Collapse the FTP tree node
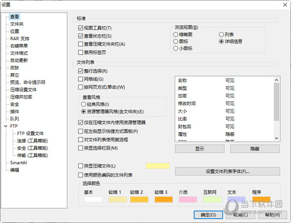The width and height of the screenshot is (291, 223). click(5, 126)
